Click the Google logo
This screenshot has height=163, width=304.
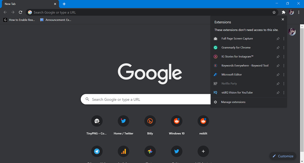pos(150,73)
